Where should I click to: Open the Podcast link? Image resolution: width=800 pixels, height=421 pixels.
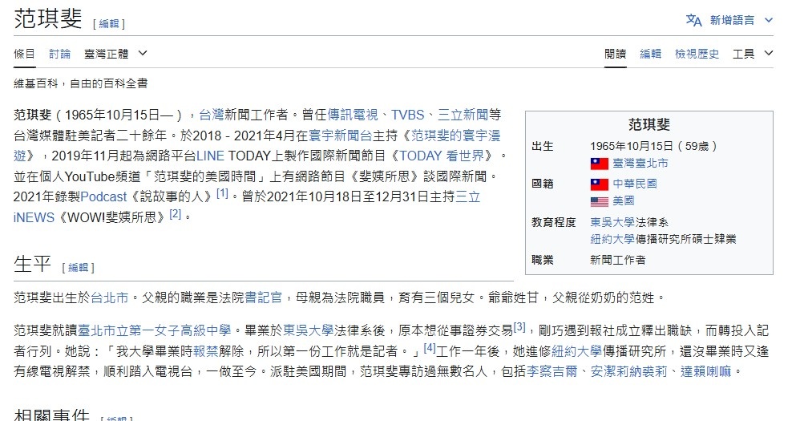pos(103,196)
